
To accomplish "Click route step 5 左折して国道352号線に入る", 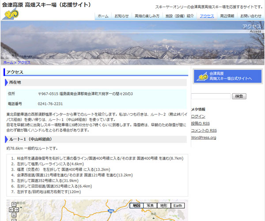I will (x=48, y=181).
